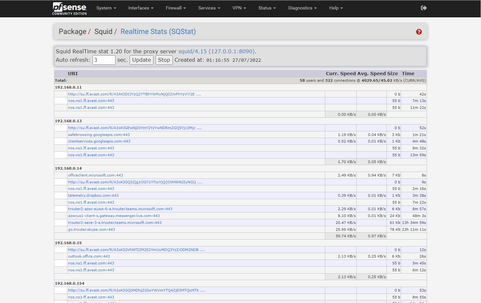Click safebrowsing.googleapis.com:443 entry
Screen dimensions: 481x303
(99, 135)
